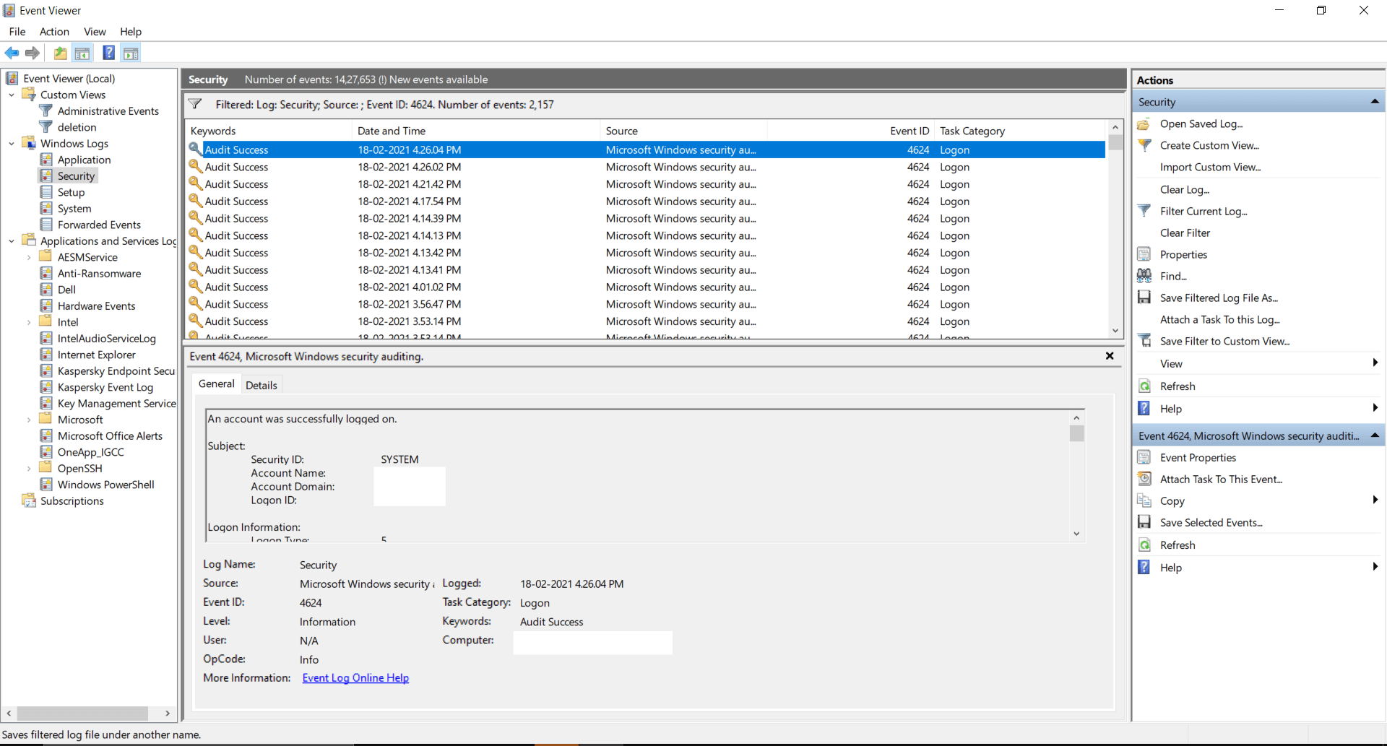Image resolution: width=1387 pixels, height=746 pixels.
Task: Toggle the Show/Hide Console Tree toolbar icon
Action: [82, 53]
